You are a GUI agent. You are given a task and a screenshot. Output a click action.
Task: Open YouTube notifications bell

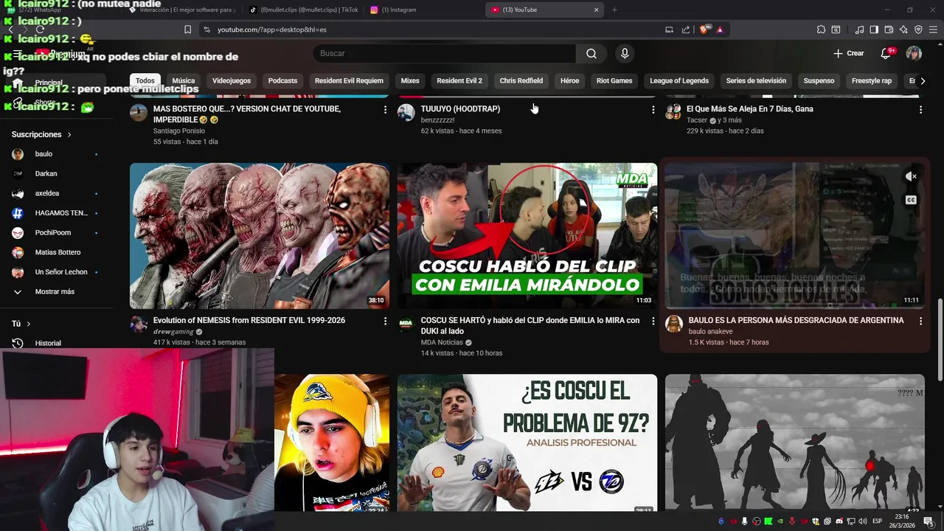click(x=887, y=53)
